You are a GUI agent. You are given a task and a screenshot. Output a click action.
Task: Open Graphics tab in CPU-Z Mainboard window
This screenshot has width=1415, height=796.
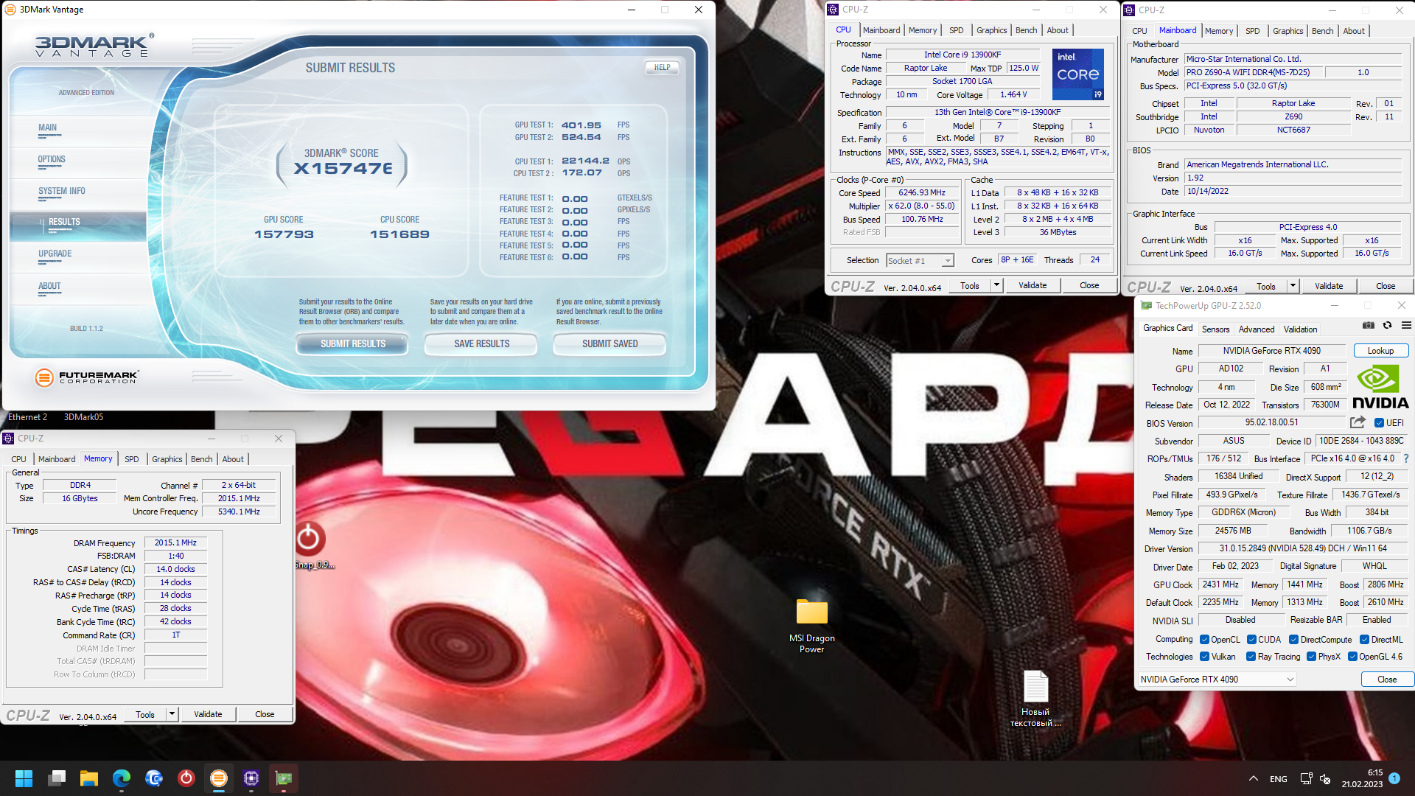click(1288, 31)
